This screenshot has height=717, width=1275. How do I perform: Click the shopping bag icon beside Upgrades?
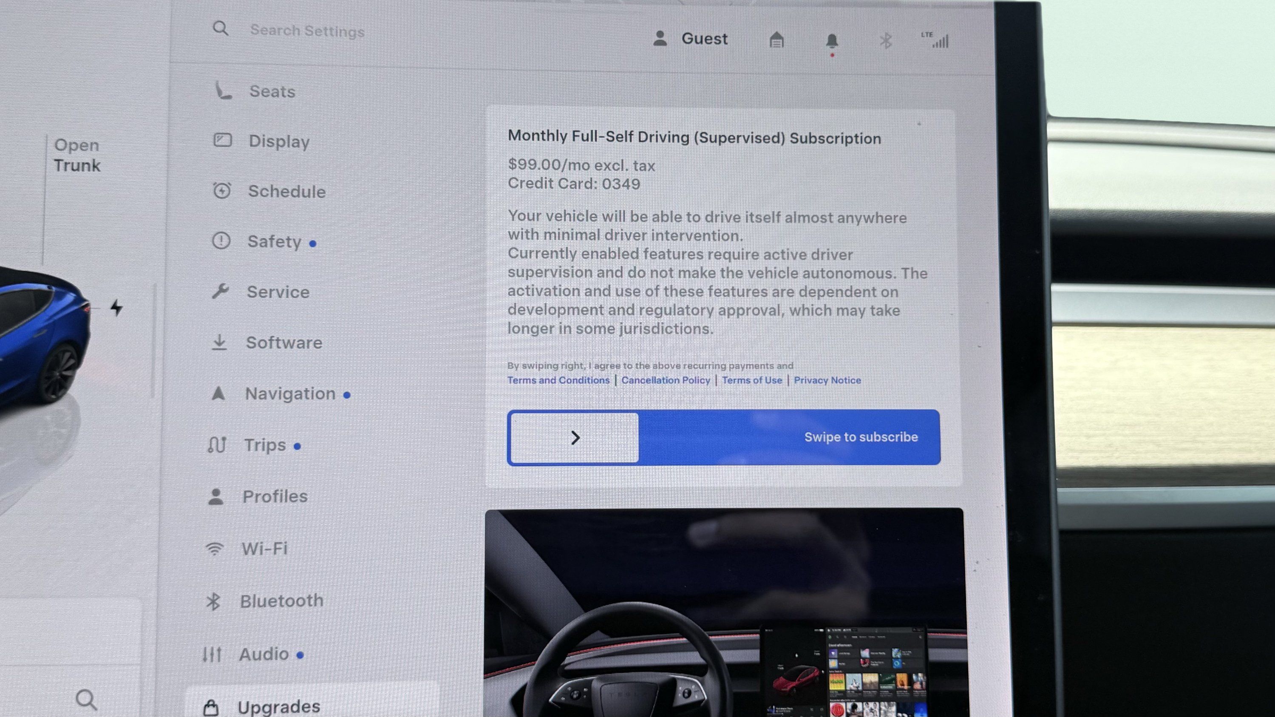click(x=211, y=708)
